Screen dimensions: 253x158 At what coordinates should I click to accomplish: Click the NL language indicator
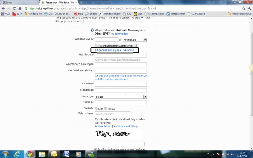tap(208, 154)
